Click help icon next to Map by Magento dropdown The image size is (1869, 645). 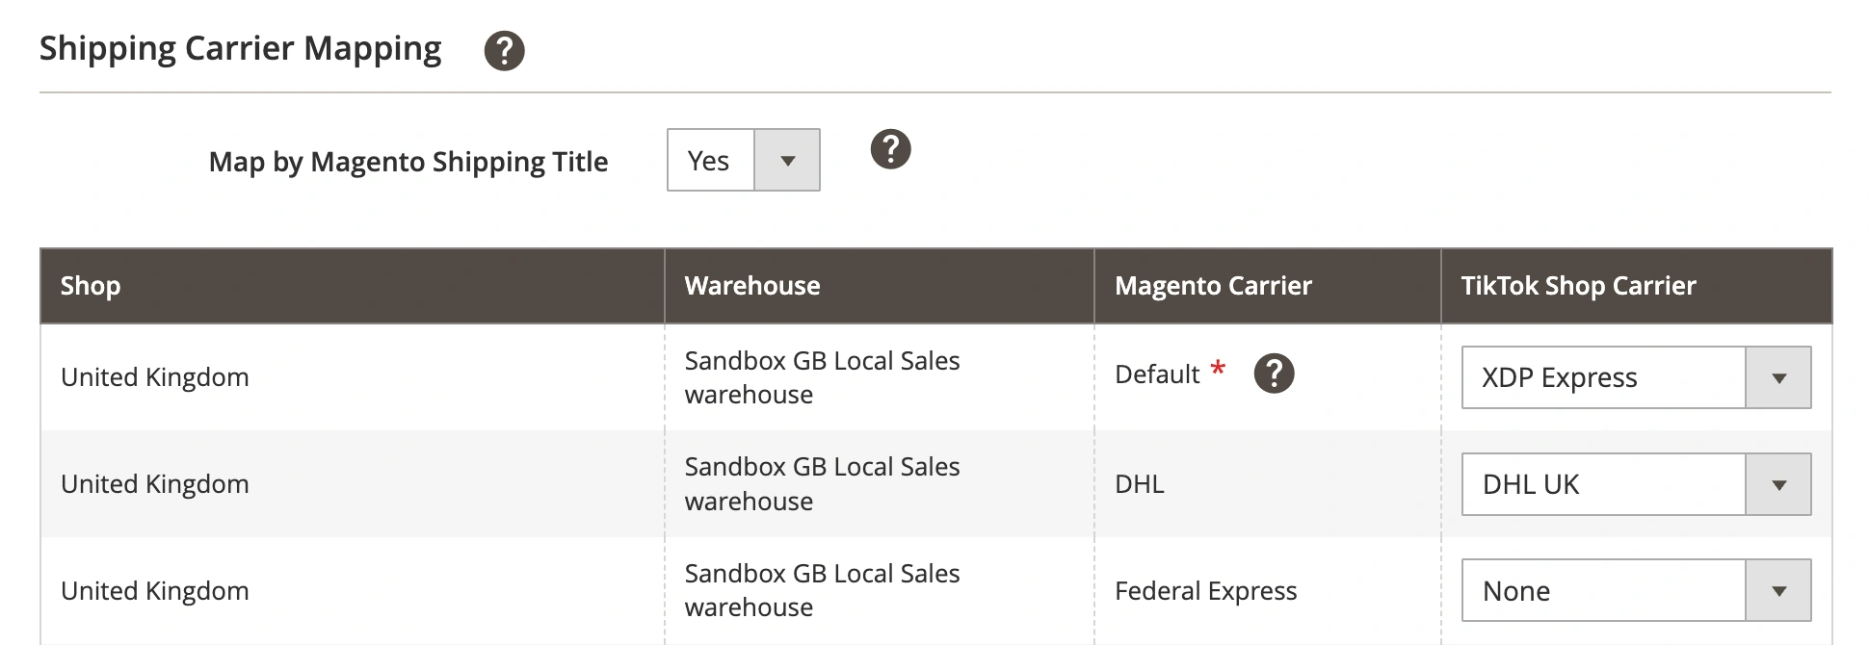[x=890, y=149]
